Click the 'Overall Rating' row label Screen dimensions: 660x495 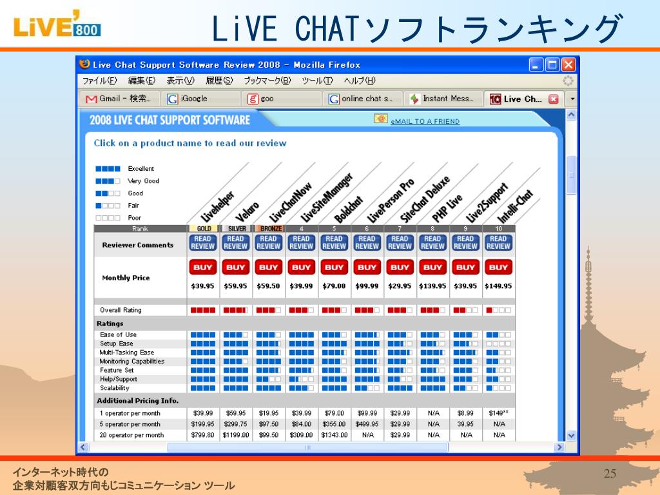tap(121, 310)
